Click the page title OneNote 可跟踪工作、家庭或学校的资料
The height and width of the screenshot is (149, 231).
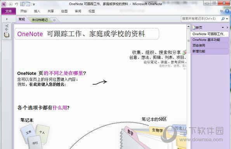pyautogui.click(x=81, y=34)
